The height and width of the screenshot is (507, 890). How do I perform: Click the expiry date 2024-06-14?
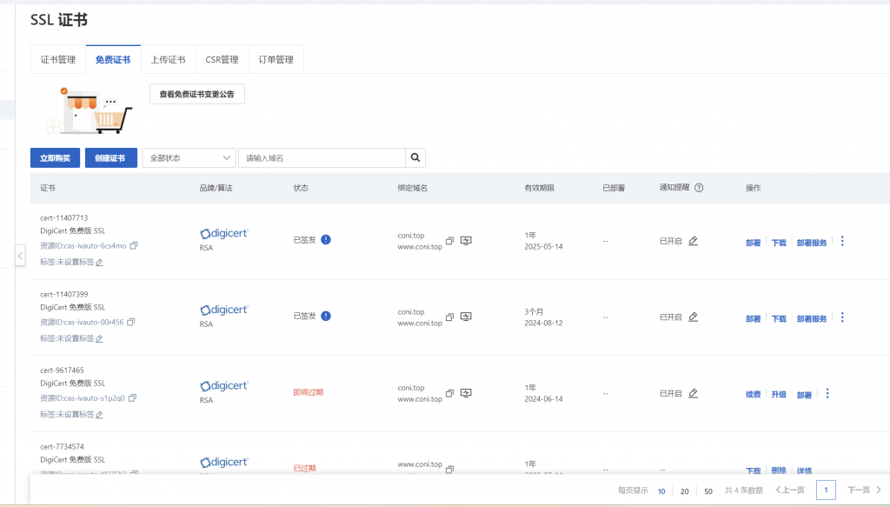coord(544,399)
